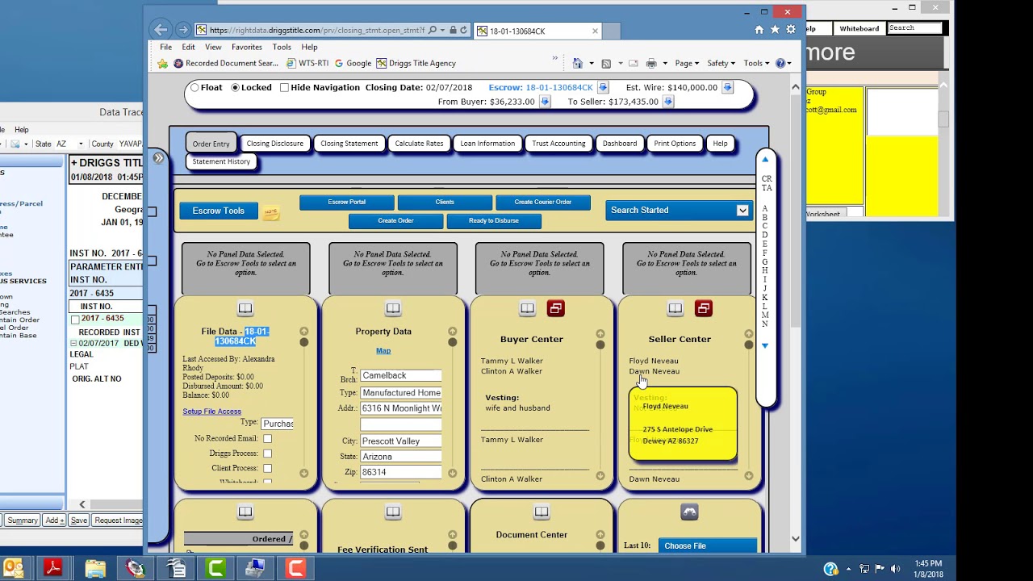The width and height of the screenshot is (1033, 581).
Task: Refresh the page in the address bar
Action: (x=463, y=30)
